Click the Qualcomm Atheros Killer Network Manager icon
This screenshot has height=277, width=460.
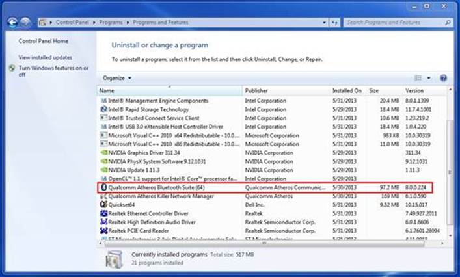pyautogui.click(x=103, y=196)
